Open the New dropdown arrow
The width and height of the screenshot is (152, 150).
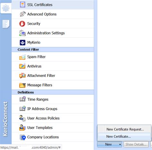120,145
